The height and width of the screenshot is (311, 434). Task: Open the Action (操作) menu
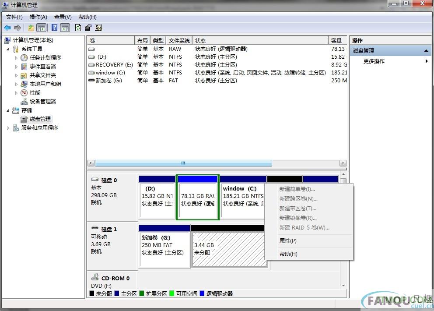tap(38, 17)
